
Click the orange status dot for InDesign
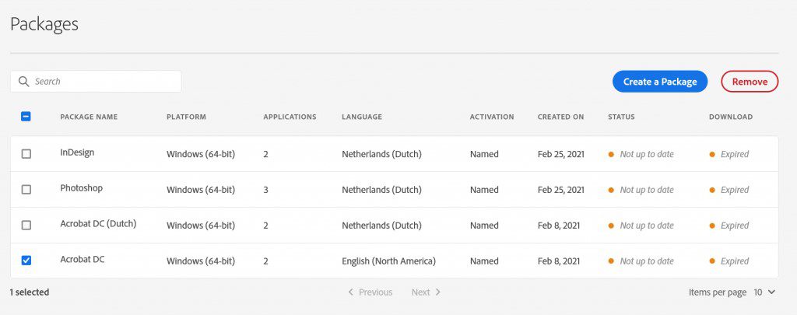pos(612,154)
